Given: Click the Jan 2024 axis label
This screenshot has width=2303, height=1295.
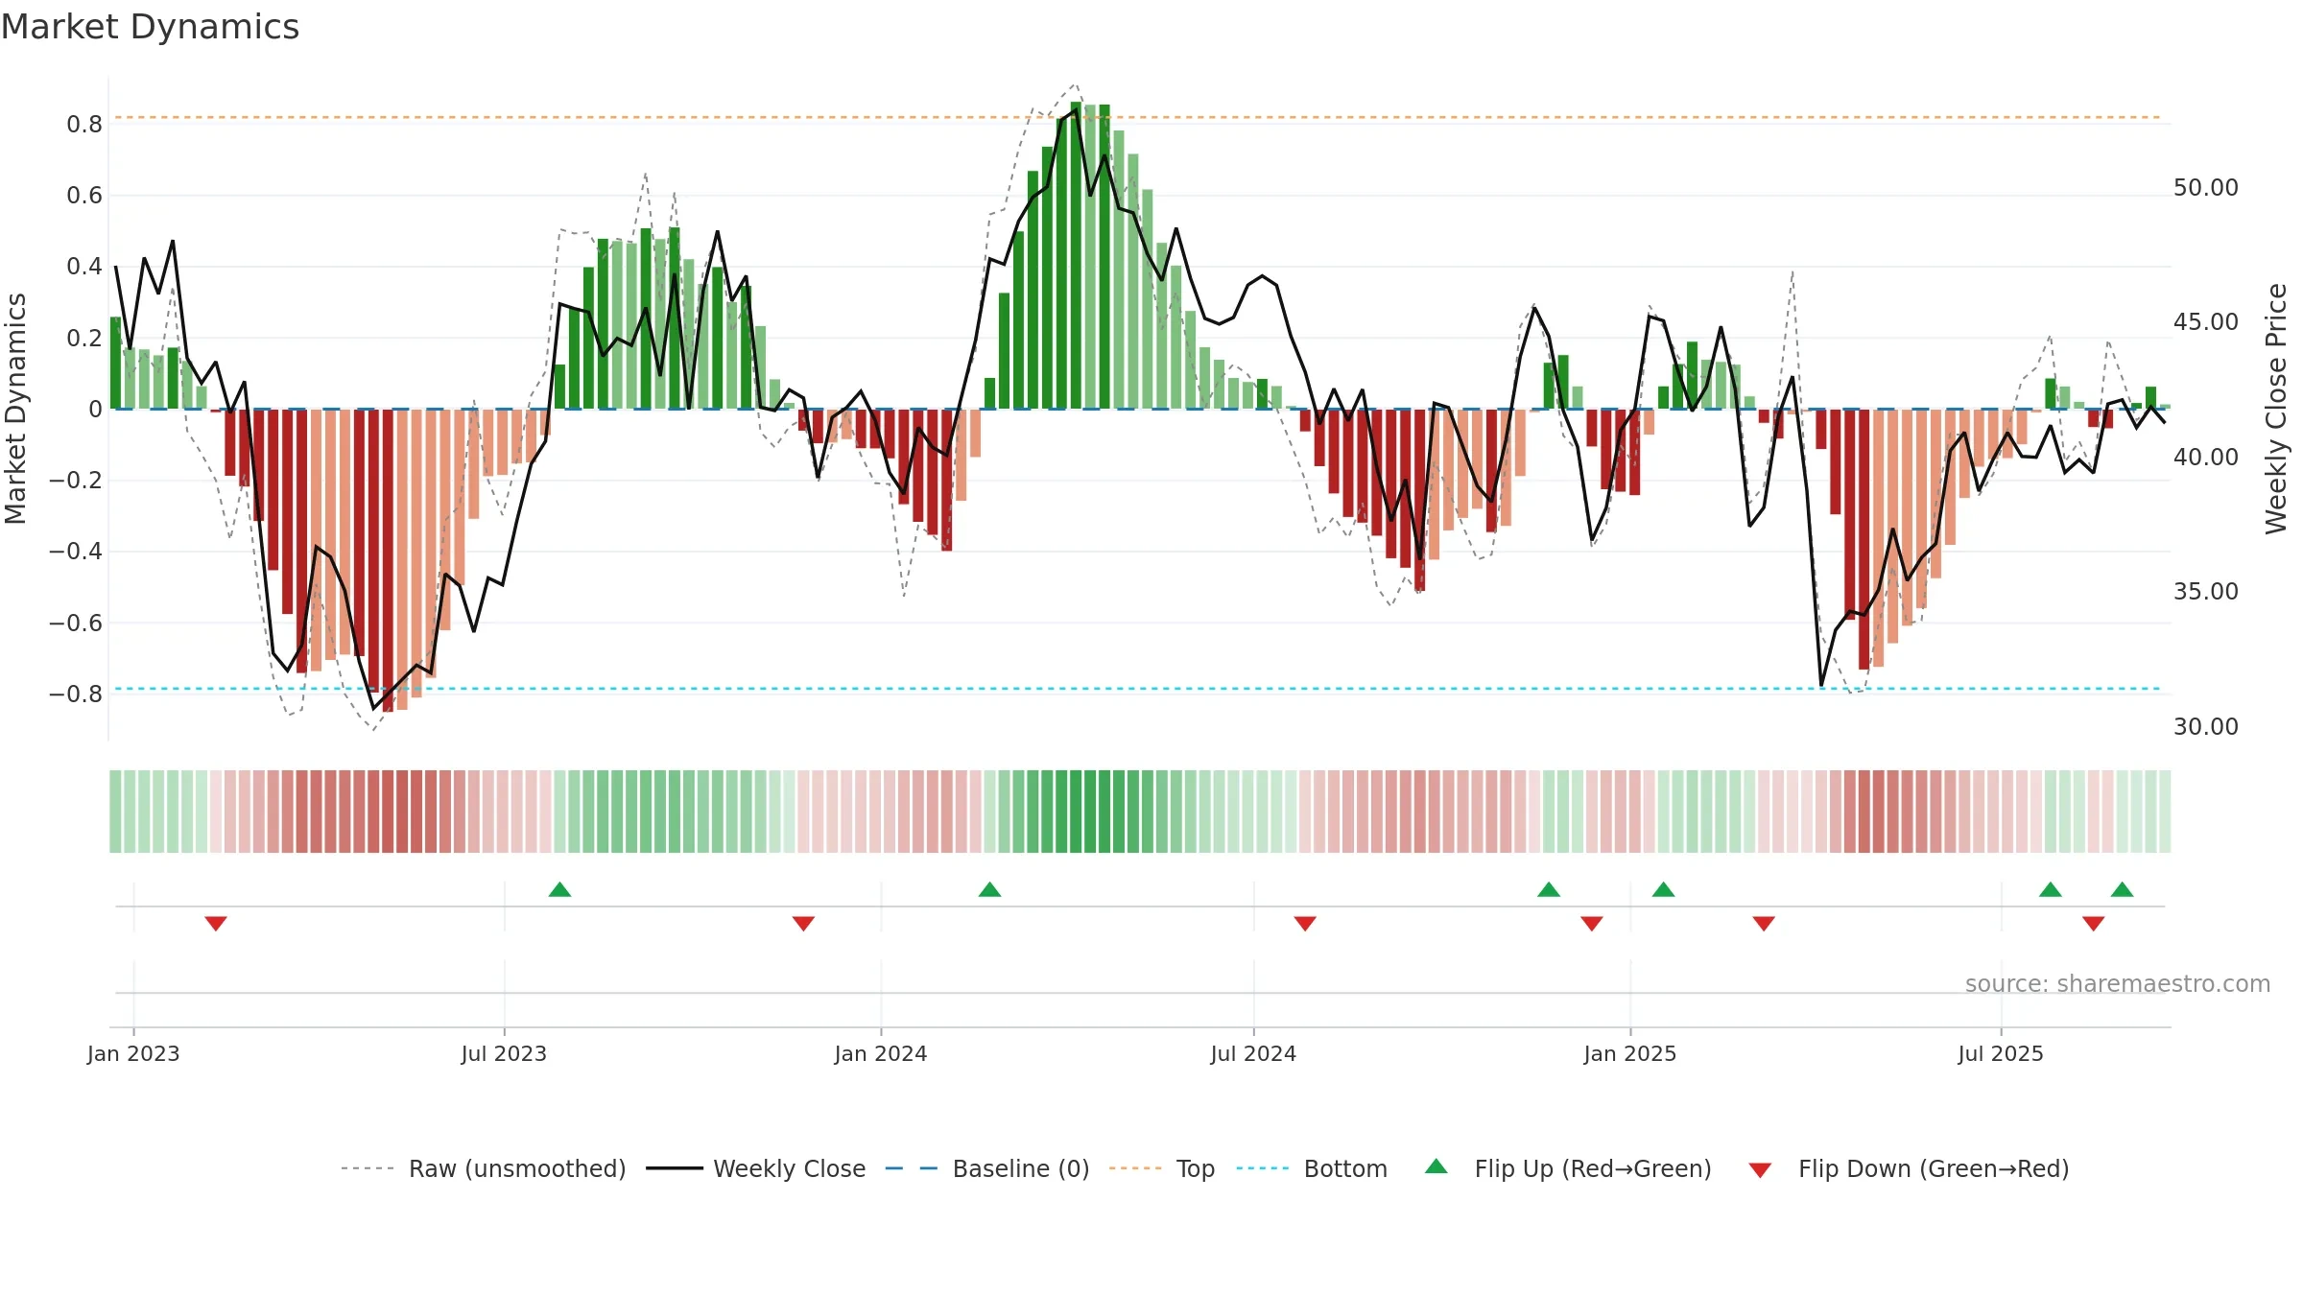Looking at the screenshot, I should click(881, 1053).
